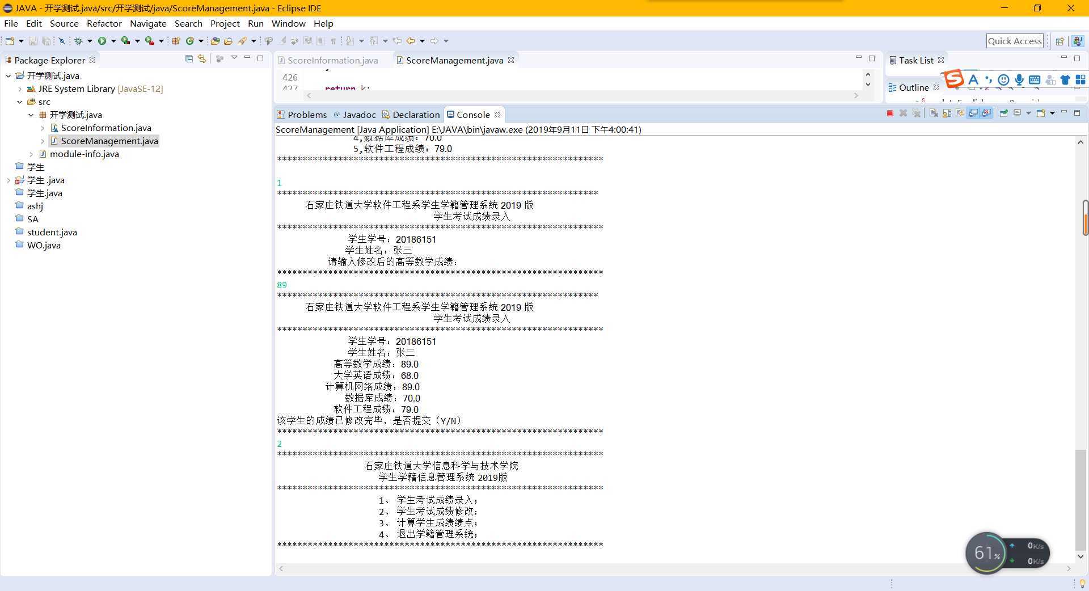The image size is (1089, 591).
Task: Toggle show console on standard output
Action: (x=973, y=113)
